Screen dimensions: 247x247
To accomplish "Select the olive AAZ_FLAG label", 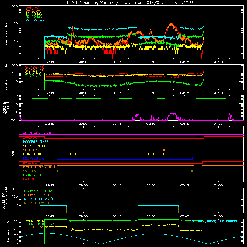I will pyautogui.click(x=30, y=171).
